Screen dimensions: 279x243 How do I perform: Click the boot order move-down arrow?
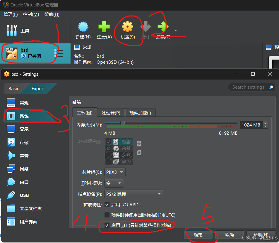click(139, 152)
